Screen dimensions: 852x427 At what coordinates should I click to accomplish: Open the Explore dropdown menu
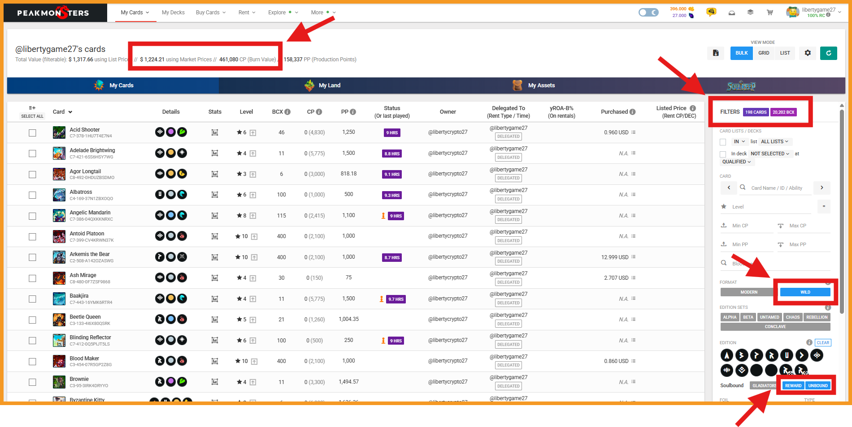(x=283, y=13)
